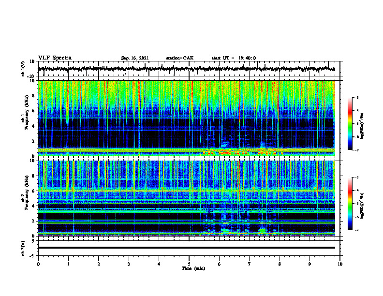Screen dimensions: 383x296
Task: Click the '9' tick on the Time axis
Action: 309,264
